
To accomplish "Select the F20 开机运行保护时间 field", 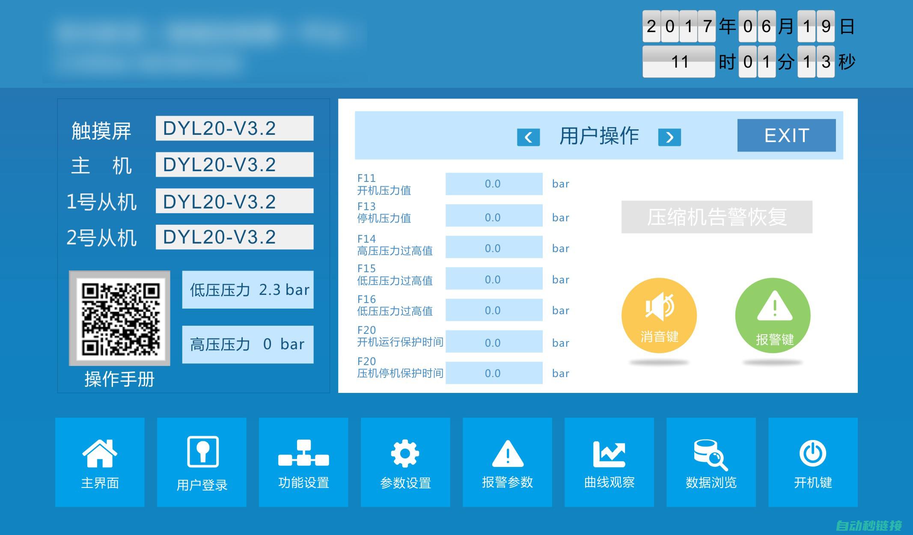I will click(x=494, y=342).
